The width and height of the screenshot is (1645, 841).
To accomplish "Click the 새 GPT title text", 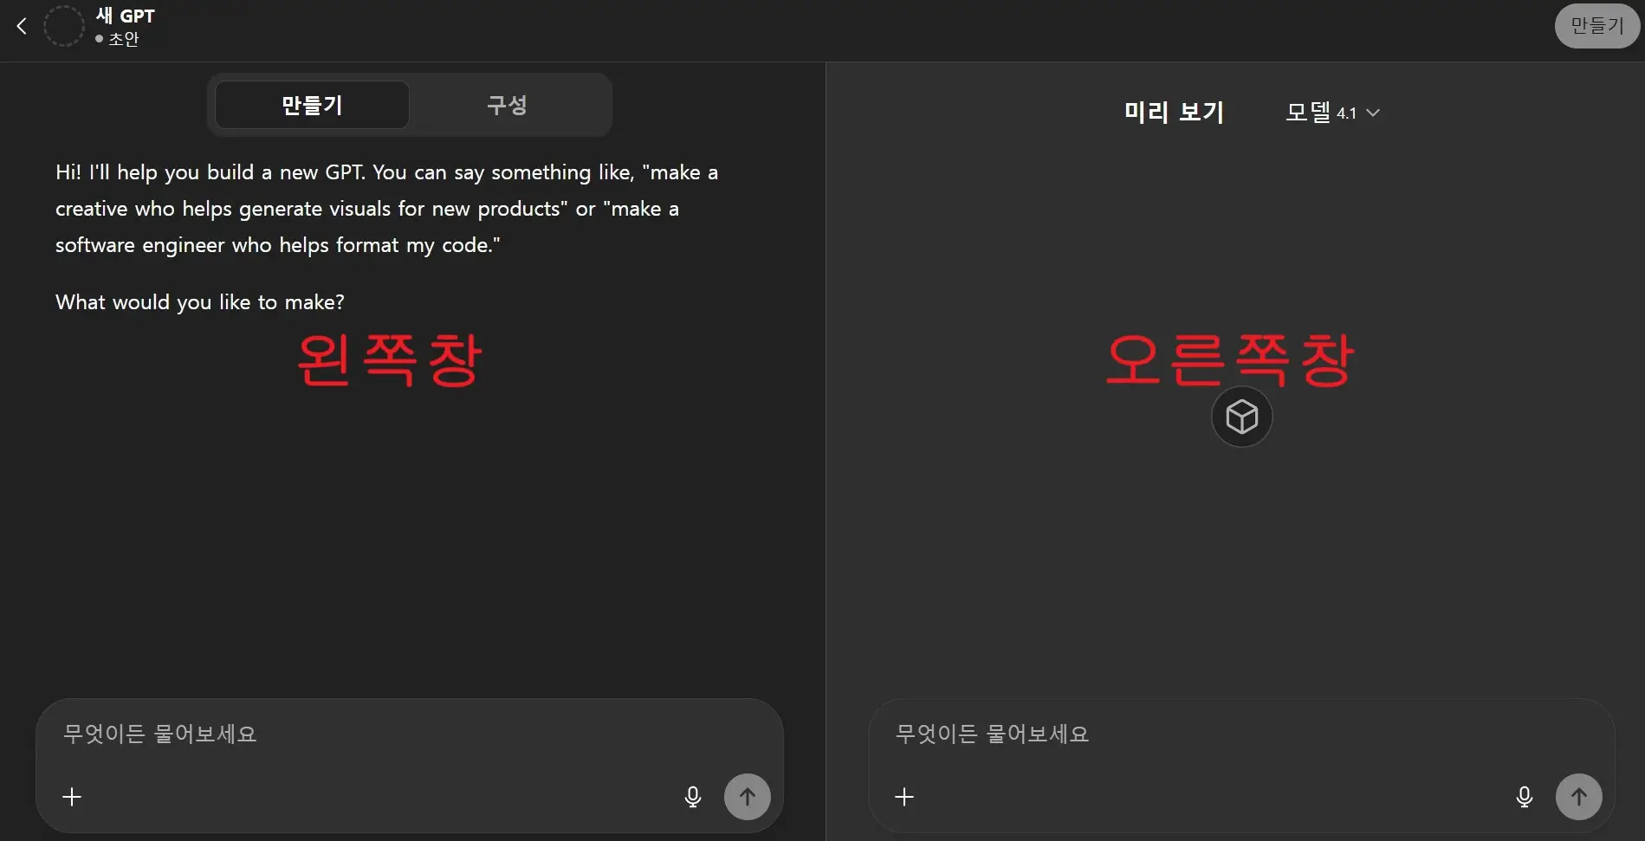I will coord(125,15).
